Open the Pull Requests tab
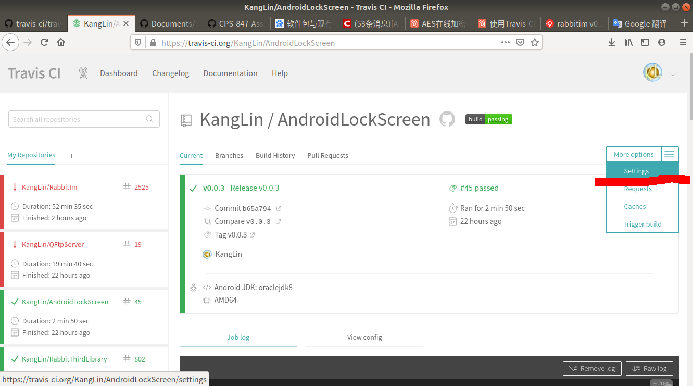Viewport: 693px width, 386px height. (327, 155)
